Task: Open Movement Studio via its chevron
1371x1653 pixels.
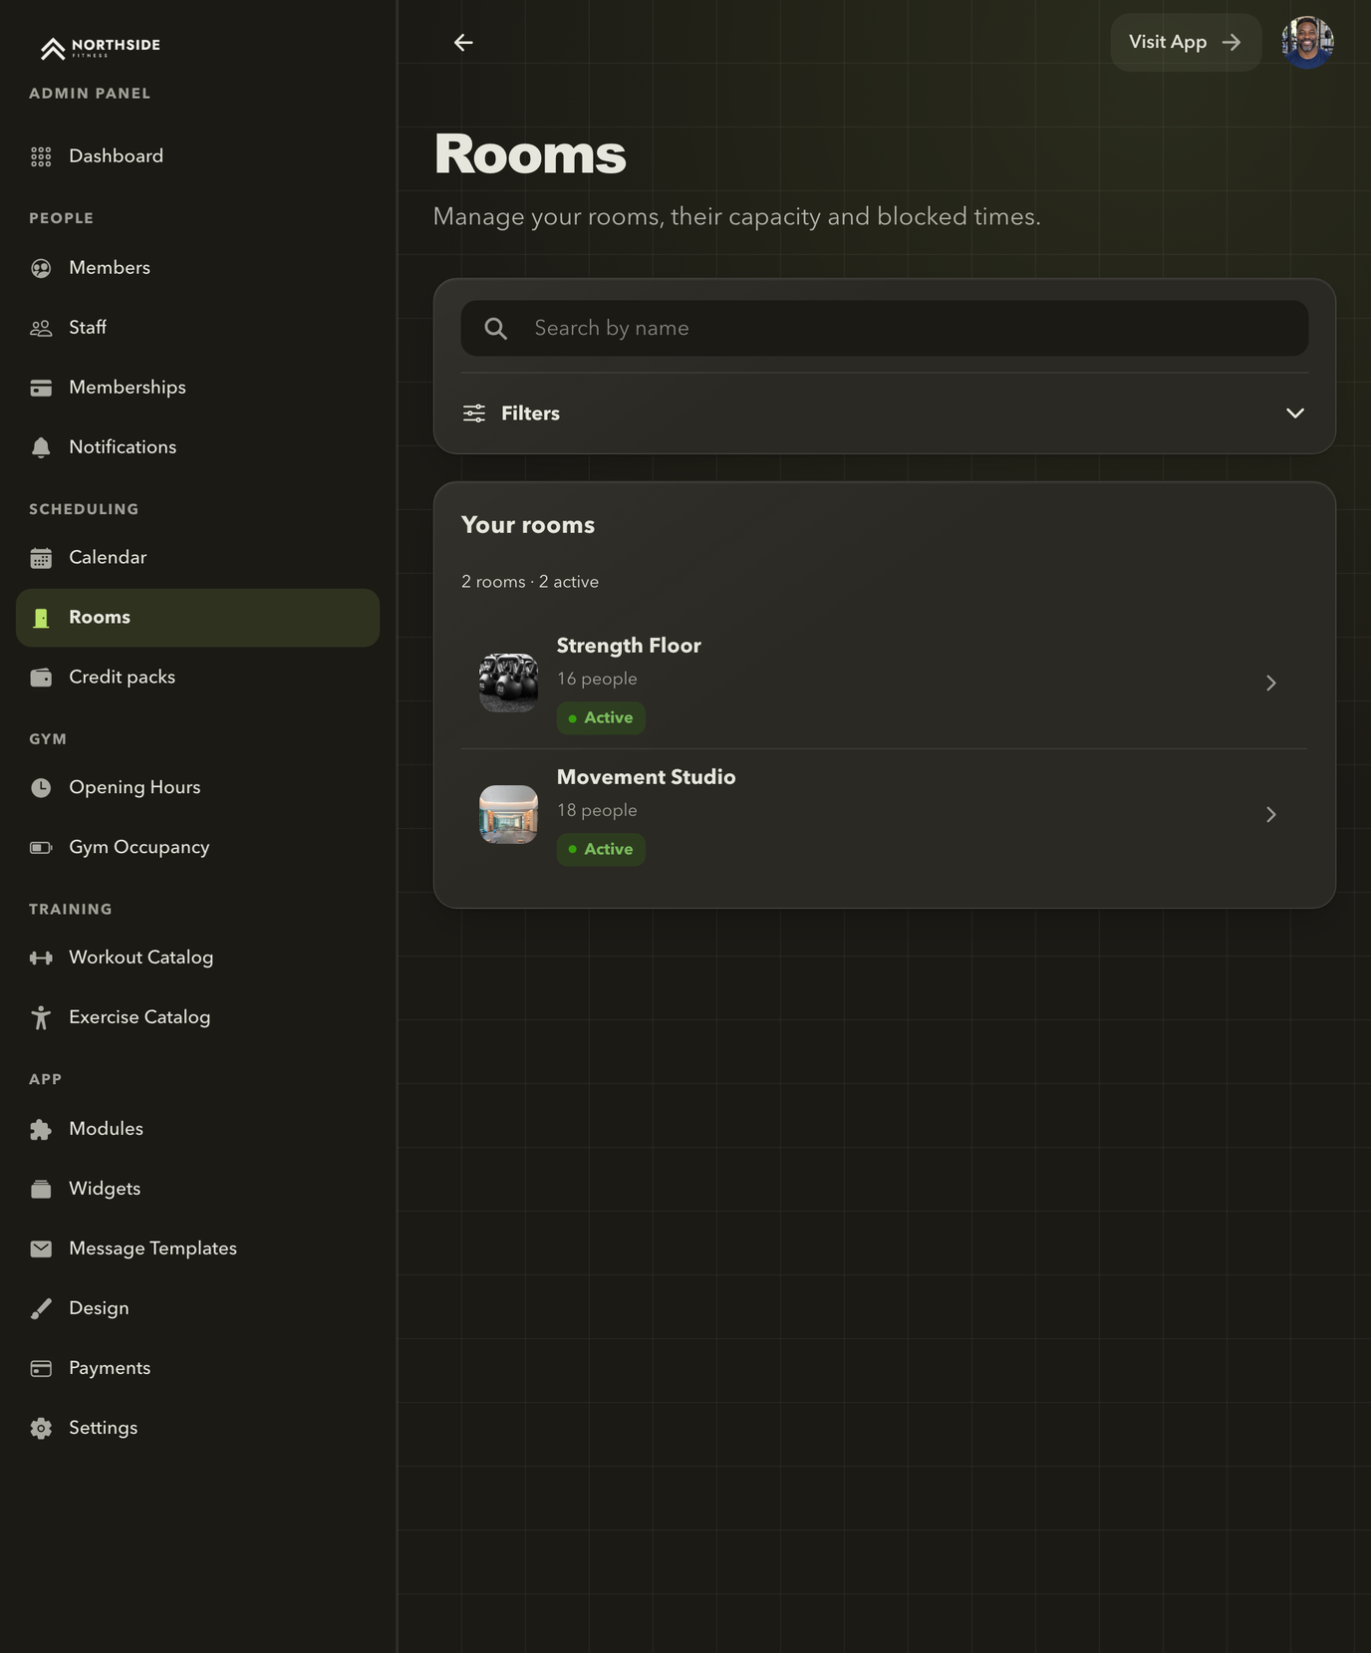Action: coord(1270,814)
